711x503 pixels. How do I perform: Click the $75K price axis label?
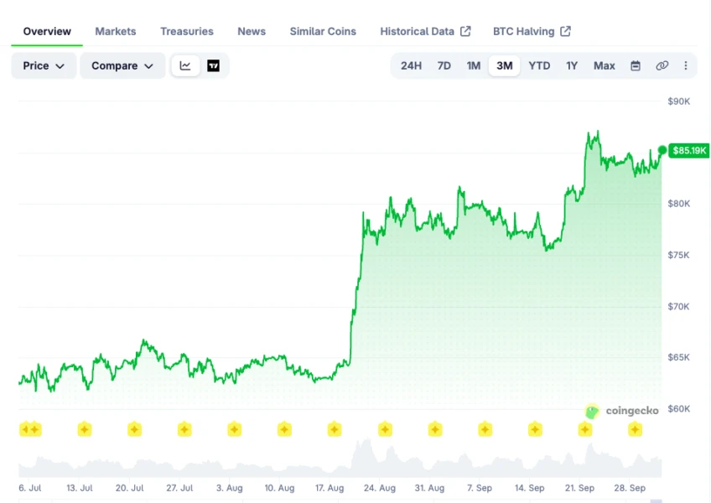[x=679, y=255]
